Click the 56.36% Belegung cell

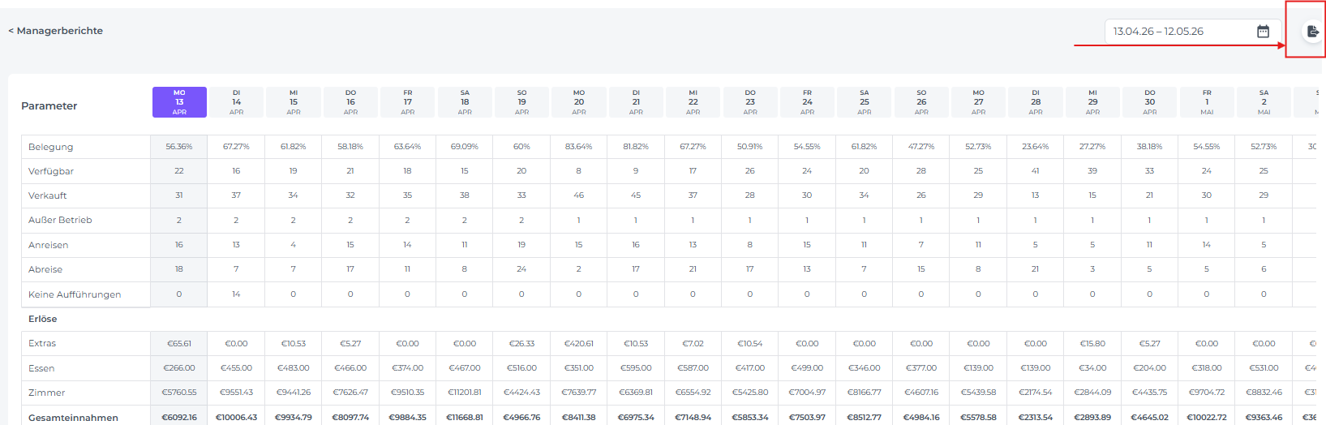[x=179, y=147]
